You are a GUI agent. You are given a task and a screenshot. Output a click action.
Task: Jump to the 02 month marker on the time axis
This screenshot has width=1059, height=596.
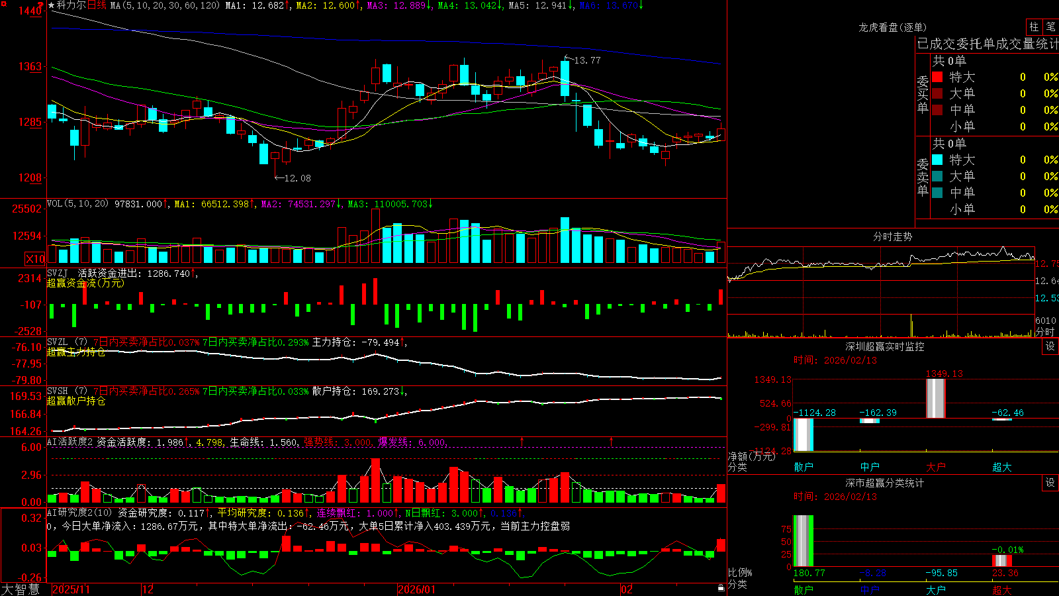click(x=627, y=589)
